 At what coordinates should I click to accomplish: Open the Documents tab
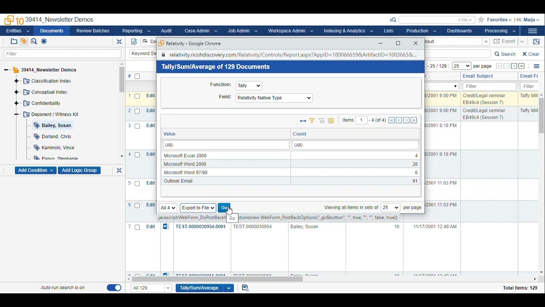pyautogui.click(x=52, y=31)
